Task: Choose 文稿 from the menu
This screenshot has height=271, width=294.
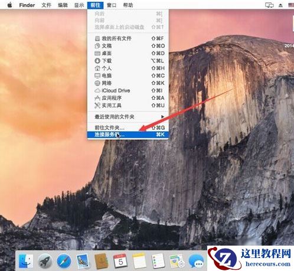Action: 128,46
